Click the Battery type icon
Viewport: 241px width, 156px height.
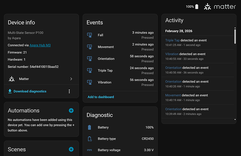[90, 139]
